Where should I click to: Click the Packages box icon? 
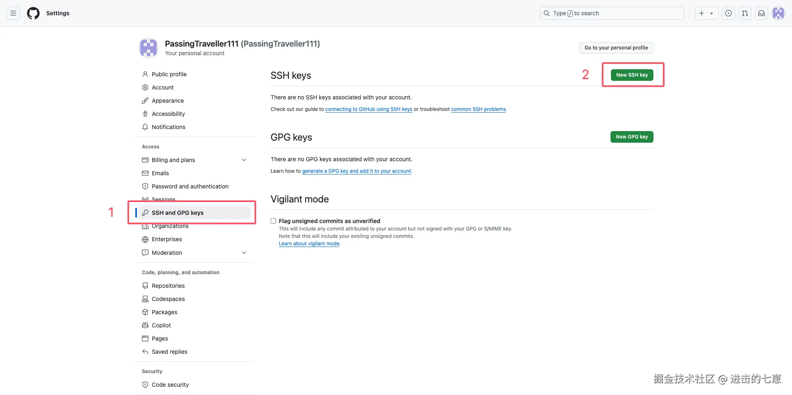(x=145, y=312)
